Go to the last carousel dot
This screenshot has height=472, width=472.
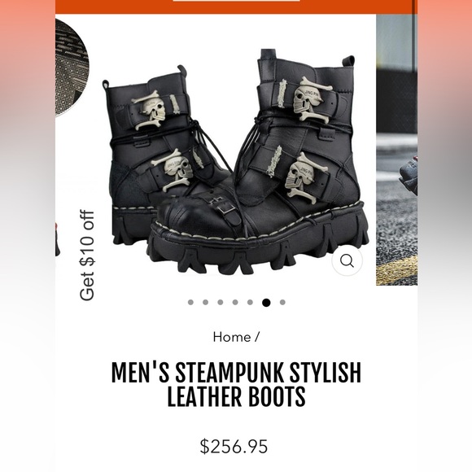pyautogui.click(x=282, y=302)
